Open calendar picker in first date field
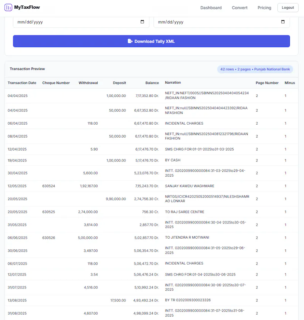 pos(142,22)
